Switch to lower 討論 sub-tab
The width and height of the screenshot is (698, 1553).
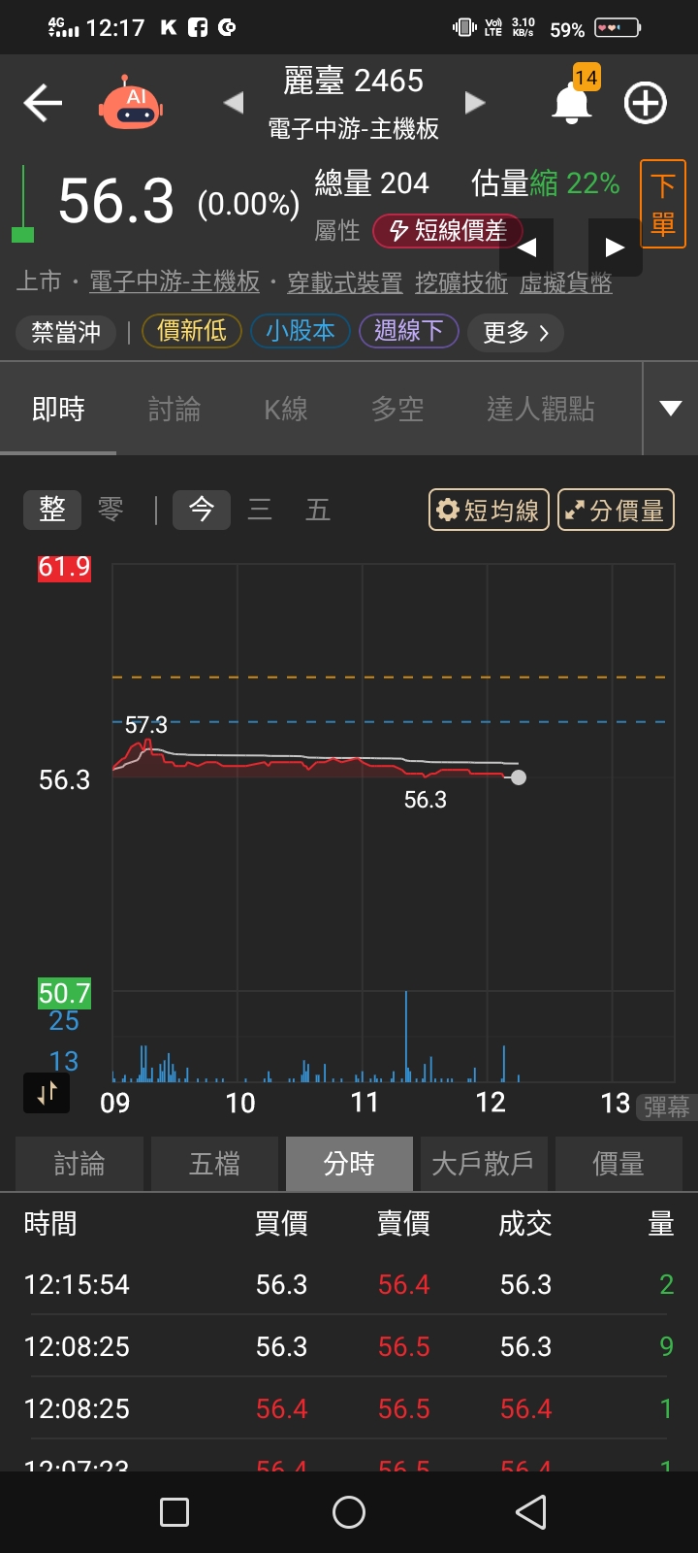[x=79, y=1164]
